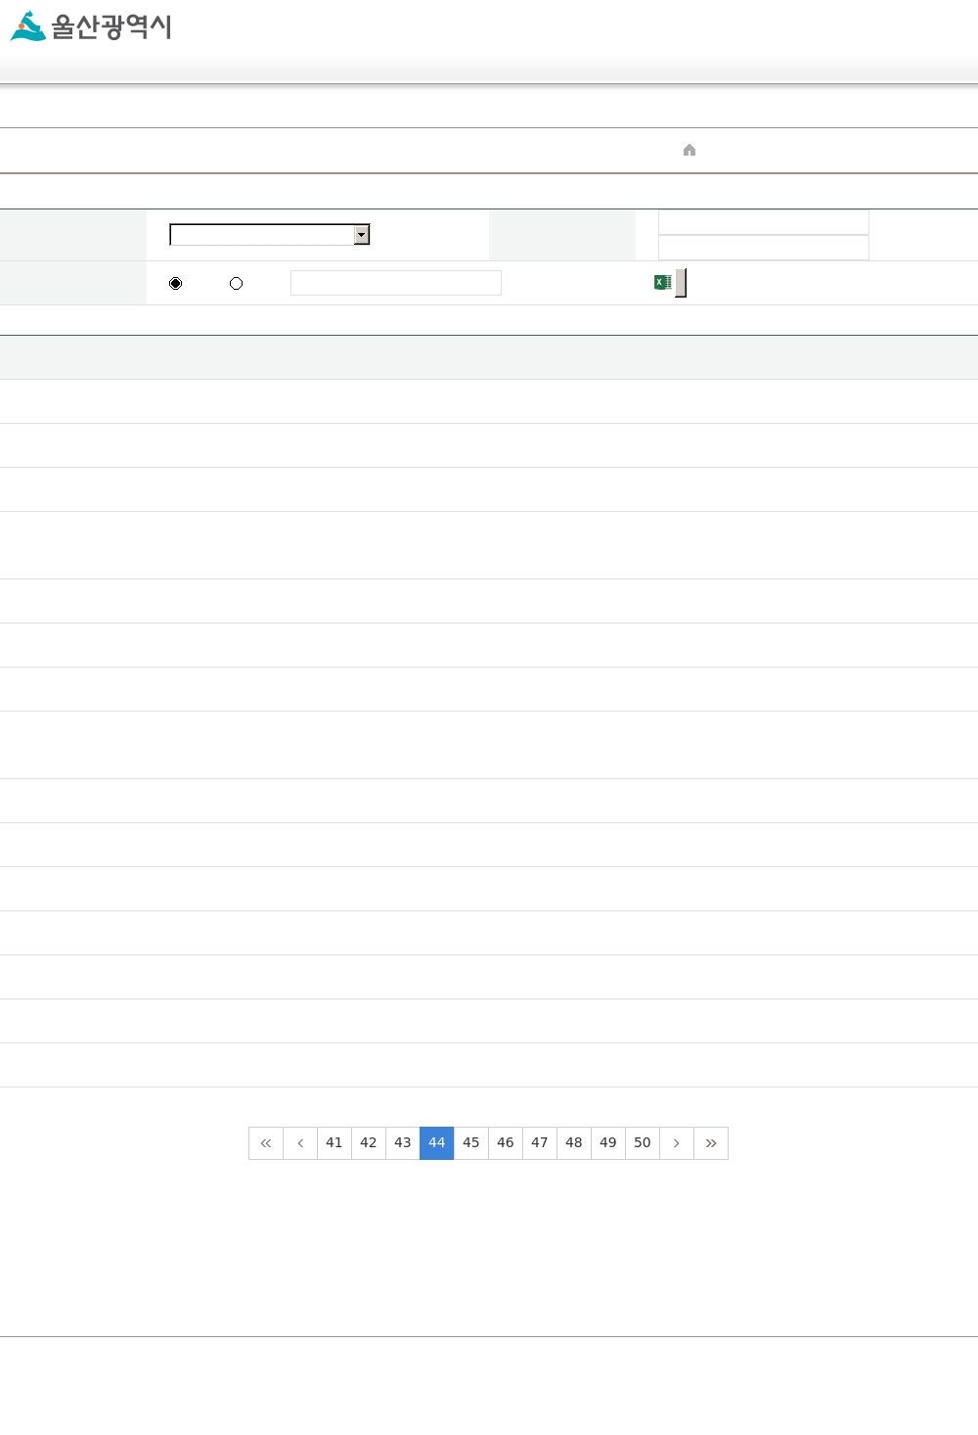Go to the previous page with single arrow
978x1435 pixels.
click(x=300, y=1143)
